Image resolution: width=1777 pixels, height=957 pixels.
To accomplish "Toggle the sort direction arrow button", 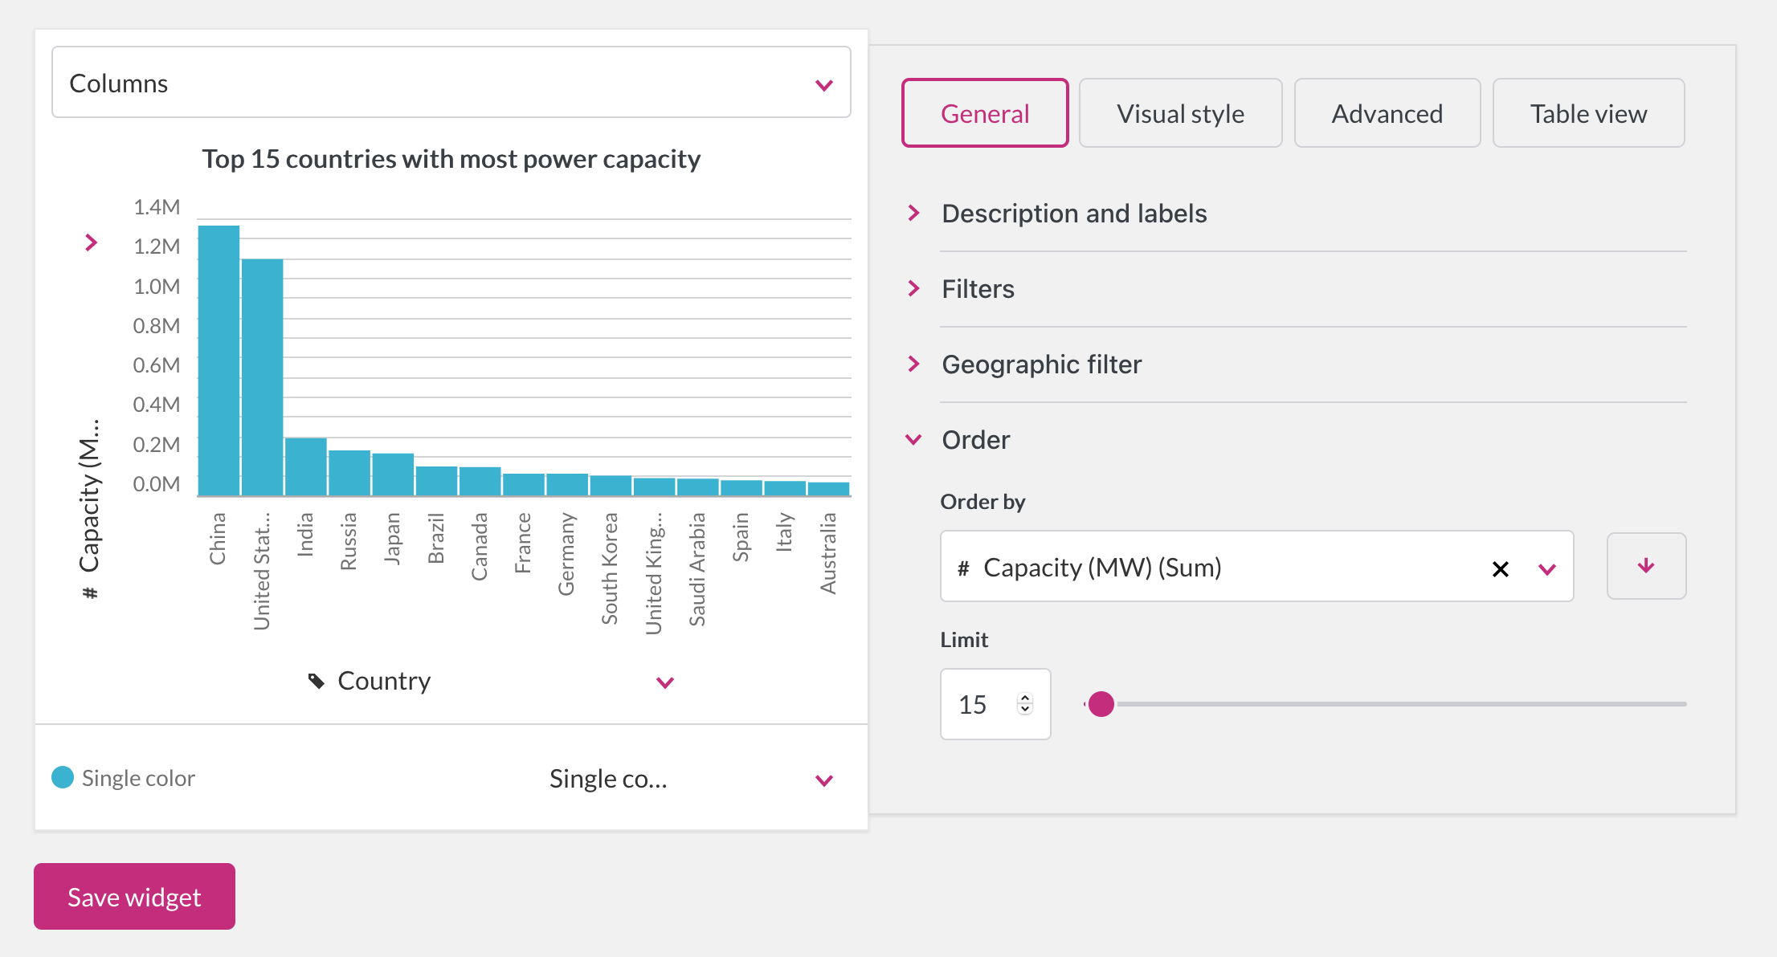I will (1646, 566).
